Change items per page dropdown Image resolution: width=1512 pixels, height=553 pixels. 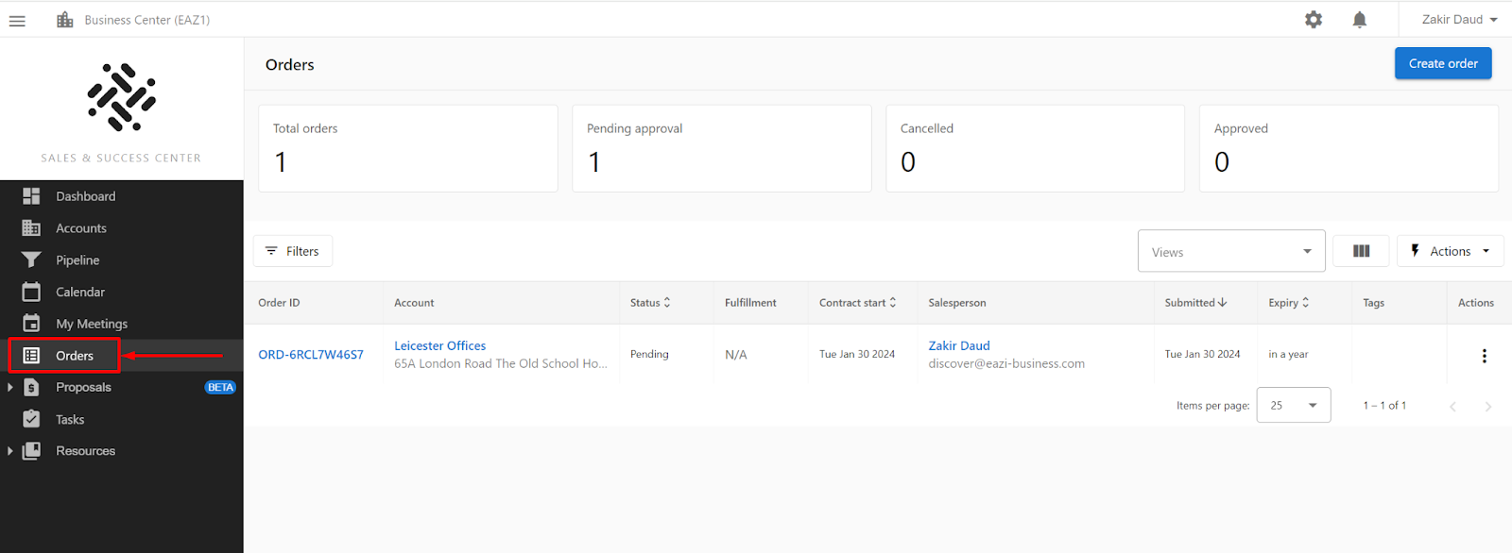click(1294, 405)
